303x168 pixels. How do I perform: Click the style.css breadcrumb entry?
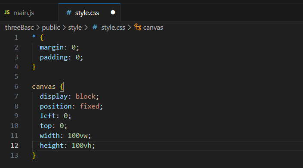tap(113, 28)
